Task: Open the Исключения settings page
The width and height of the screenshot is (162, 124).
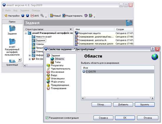Action: (x=55, y=72)
